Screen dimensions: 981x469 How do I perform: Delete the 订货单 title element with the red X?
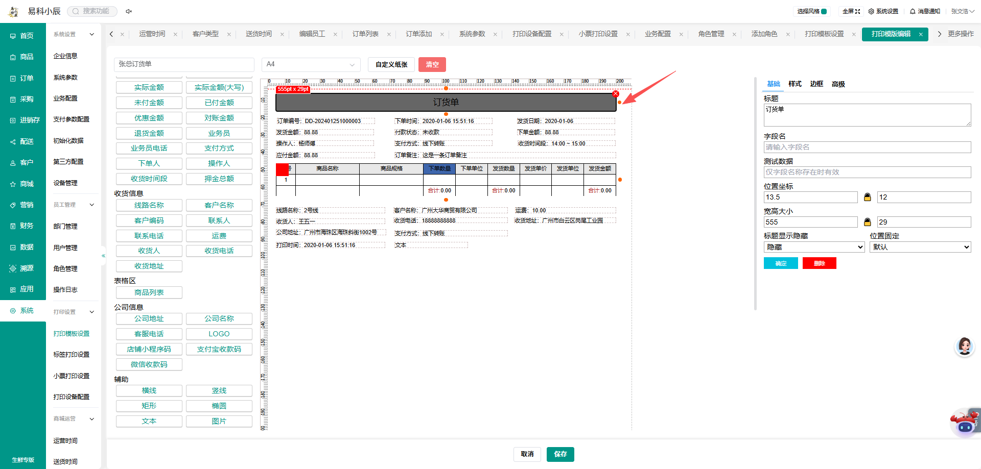tap(616, 94)
